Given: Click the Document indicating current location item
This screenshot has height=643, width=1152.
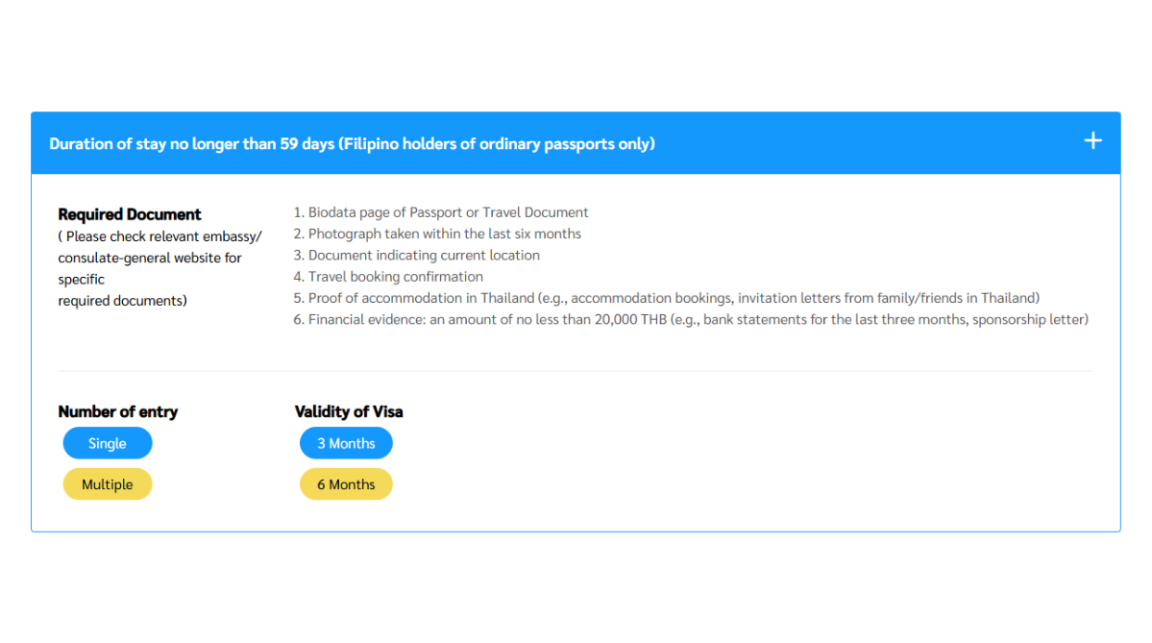Looking at the screenshot, I should [417, 255].
